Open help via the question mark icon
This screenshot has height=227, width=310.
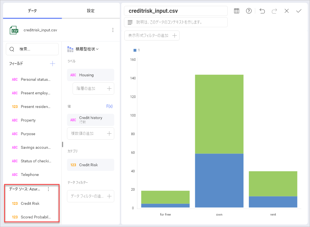(x=249, y=11)
